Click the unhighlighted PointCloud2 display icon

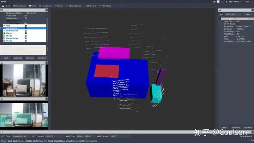(4, 31)
